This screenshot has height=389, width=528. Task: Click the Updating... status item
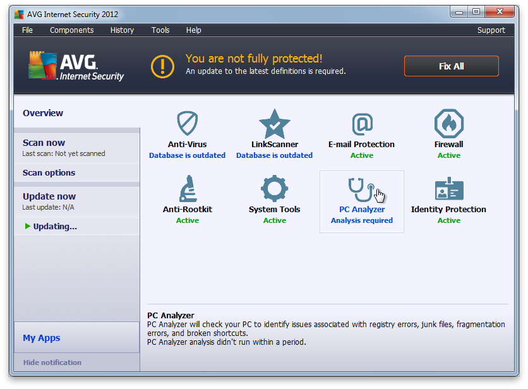click(x=55, y=226)
